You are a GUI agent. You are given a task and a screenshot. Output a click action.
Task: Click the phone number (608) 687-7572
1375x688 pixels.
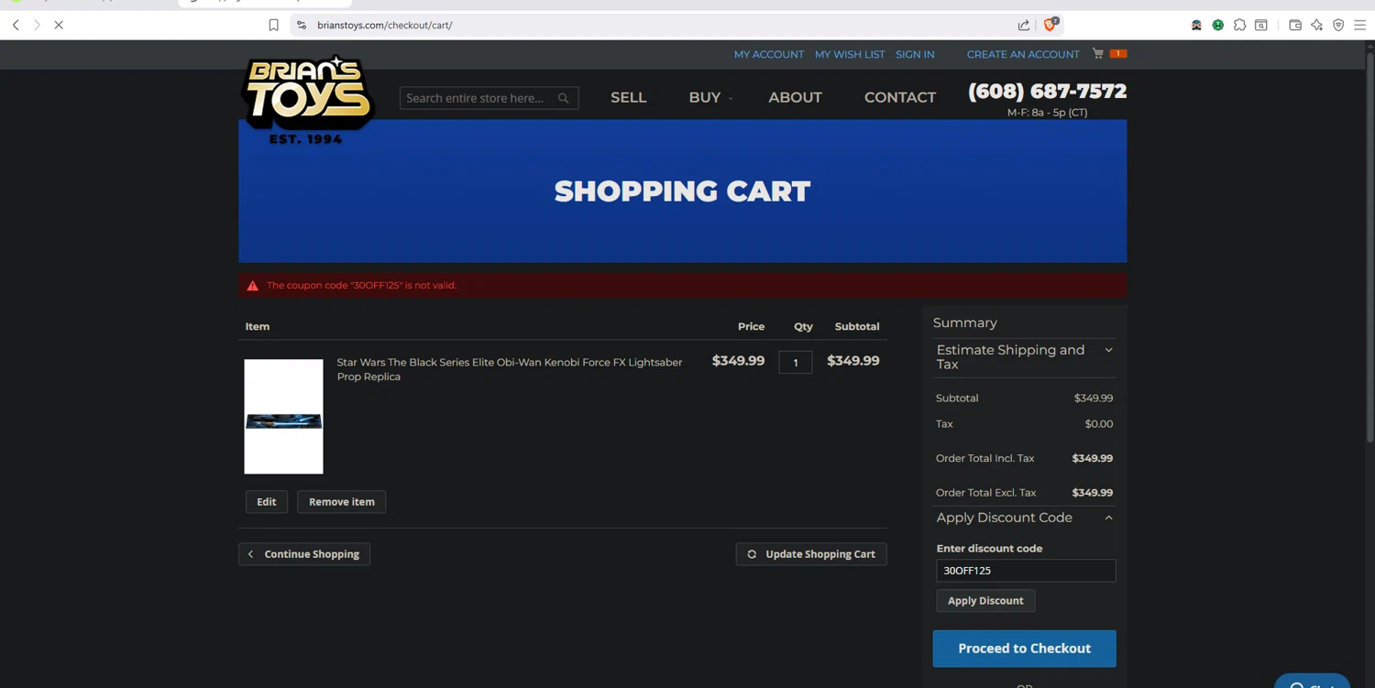click(x=1047, y=92)
